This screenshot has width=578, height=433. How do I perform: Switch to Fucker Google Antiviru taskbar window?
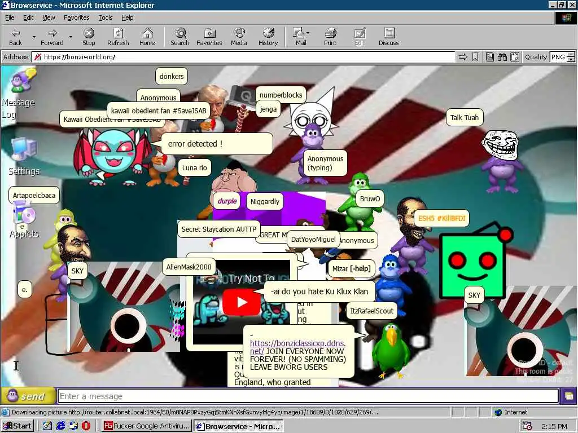[x=146, y=426]
